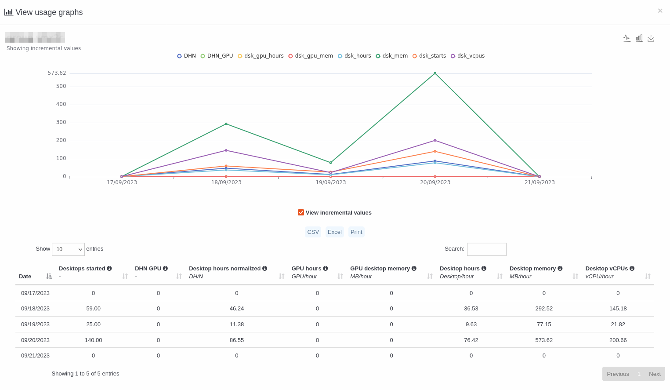Export table with Excel button
The image size is (670, 390).
(x=334, y=232)
